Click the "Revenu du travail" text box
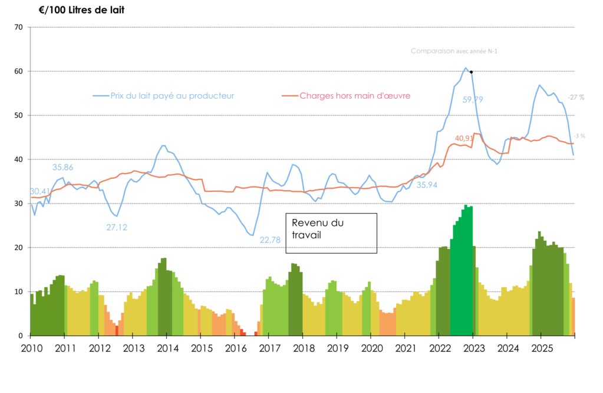Viewport: 603px width, 393px height. [331, 233]
